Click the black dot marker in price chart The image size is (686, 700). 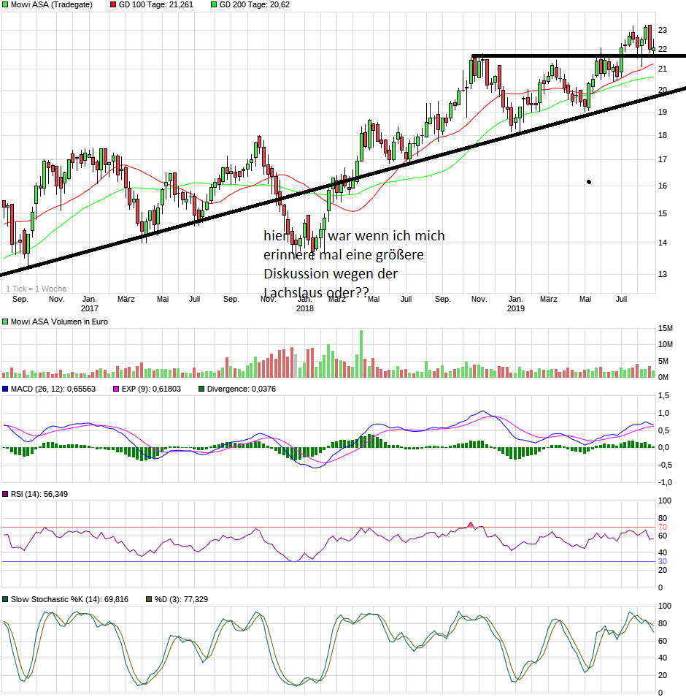tap(589, 182)
